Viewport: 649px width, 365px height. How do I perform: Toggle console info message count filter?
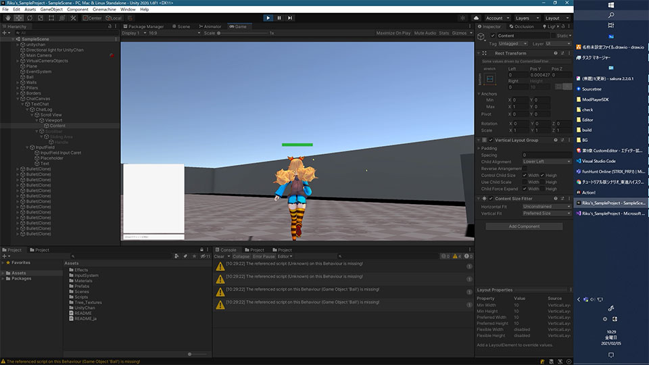tap(446, 256)
